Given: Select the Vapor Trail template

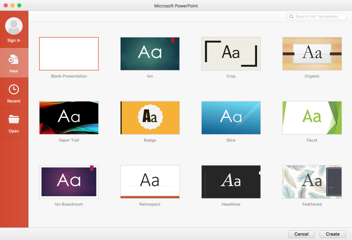Looking at the screenshot, I should point(69,117).
